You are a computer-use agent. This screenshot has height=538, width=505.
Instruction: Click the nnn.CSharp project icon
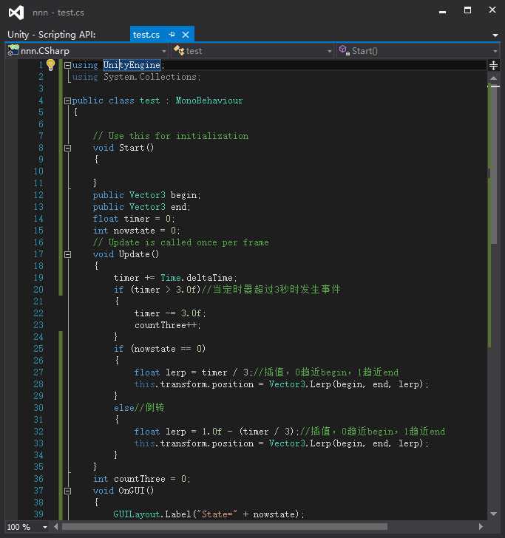pyautogui.click(x=13, y=50)
